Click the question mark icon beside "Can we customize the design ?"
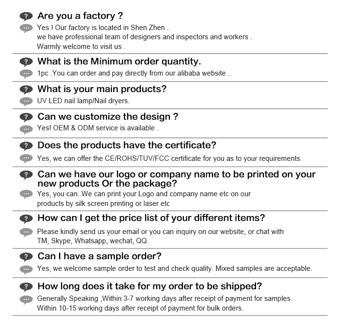 [26, 117]
